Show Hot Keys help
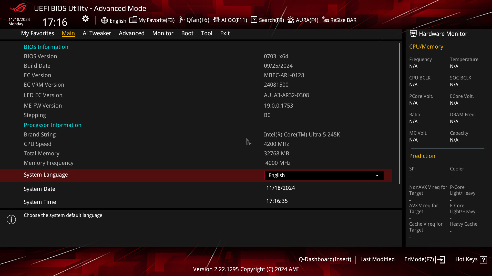492x276 pixels. 471,260
